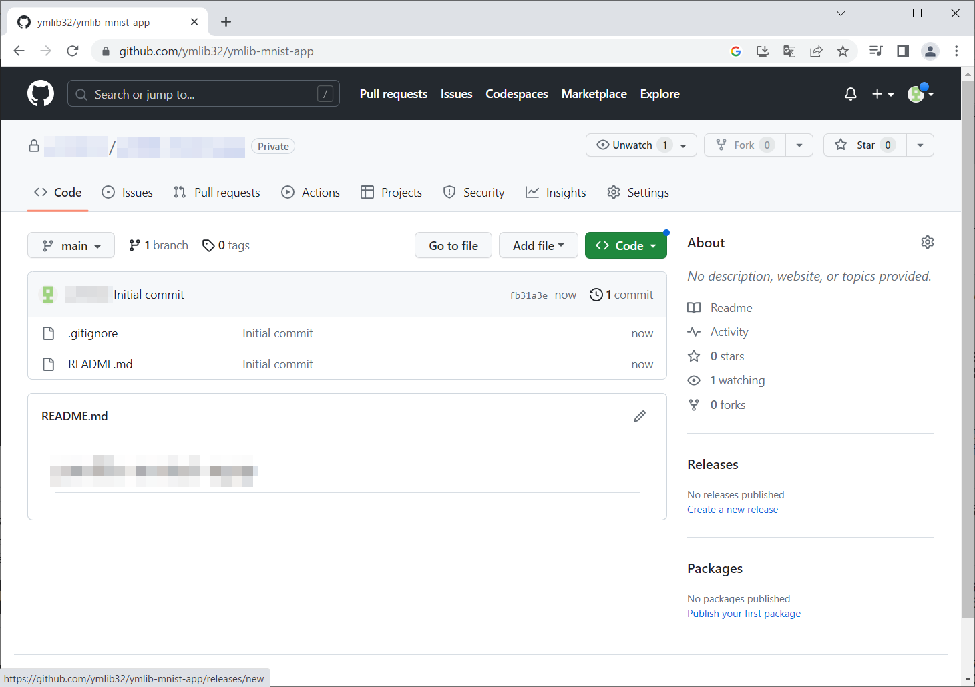This screenshot has height=687, width=975.
Task: Open the notifications bell
Action: [850, 94]
